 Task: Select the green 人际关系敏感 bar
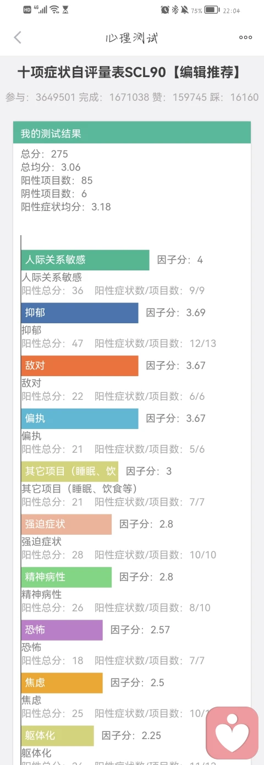85,260
